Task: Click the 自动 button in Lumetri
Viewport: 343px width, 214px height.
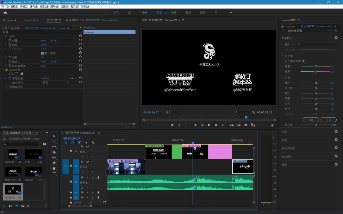Action: pos(328,120)
